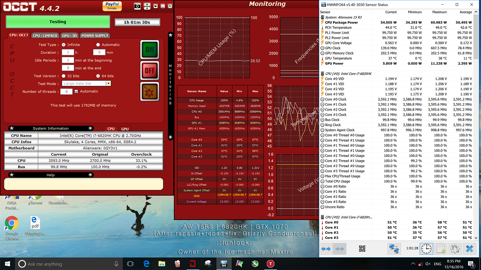
Task: Click the Sensor column header in HWiNFO
Action: point(325,12)
